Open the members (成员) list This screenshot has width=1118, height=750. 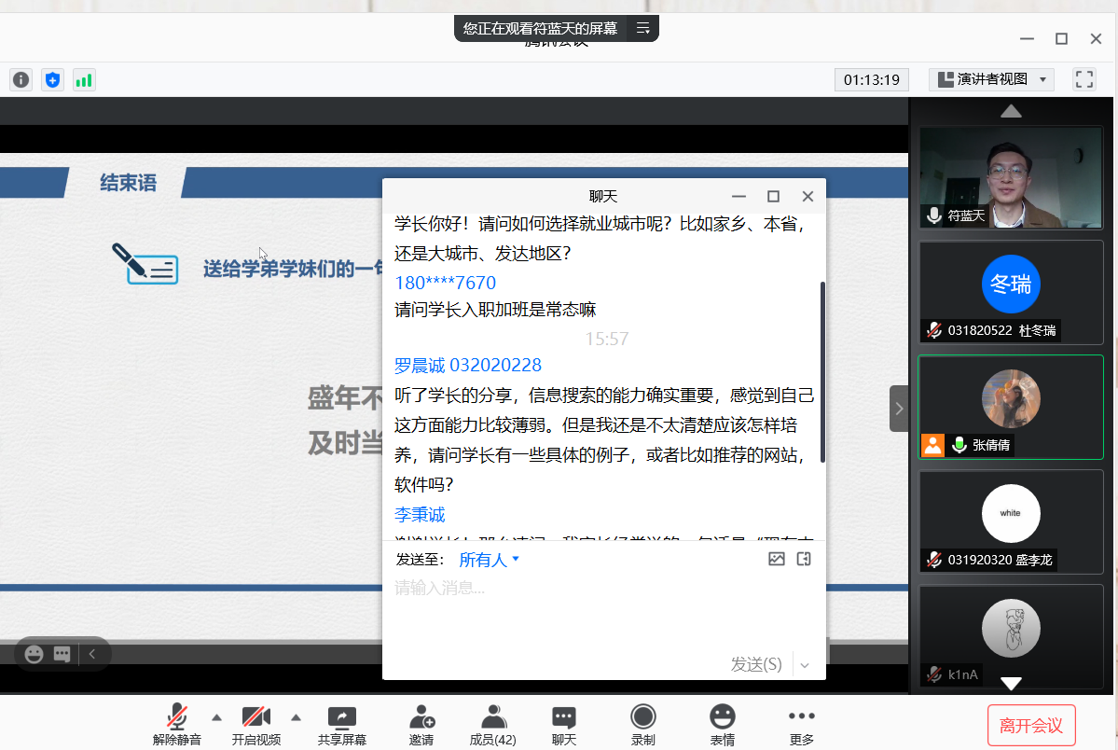pos(492,725)
